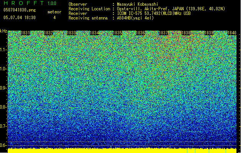Click the 1840 time marker

pos(232,33)
